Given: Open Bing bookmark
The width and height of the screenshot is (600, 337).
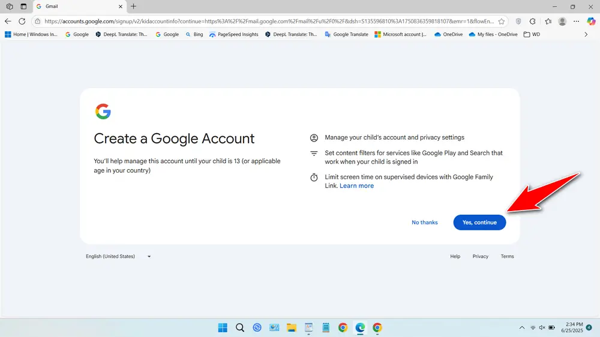Looking at the screenshot, I should [x=194, y=34].
